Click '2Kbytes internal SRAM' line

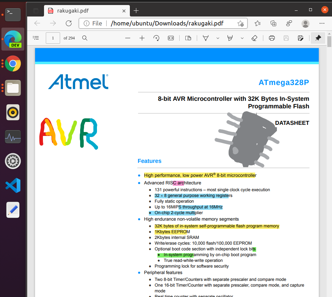(177, 237)
